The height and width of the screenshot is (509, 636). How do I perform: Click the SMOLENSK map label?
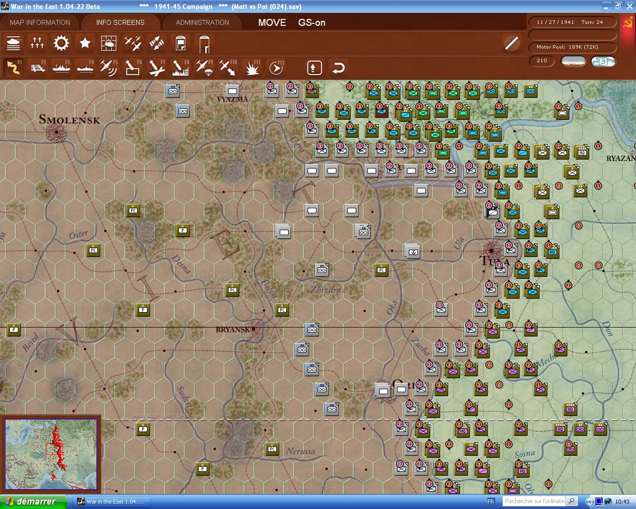click(x=70, y=119)
